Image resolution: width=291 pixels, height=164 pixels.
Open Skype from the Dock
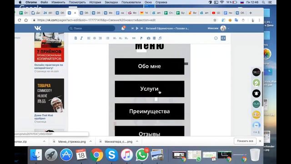112,155
